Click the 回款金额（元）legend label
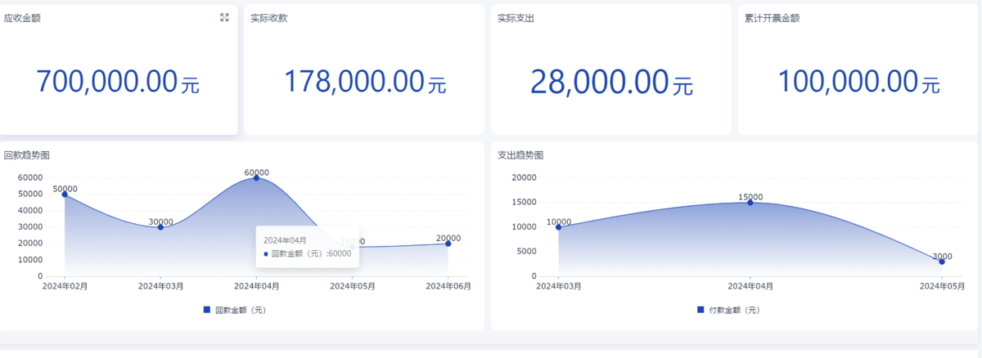 pyautogui.click(x=241, y=310)
